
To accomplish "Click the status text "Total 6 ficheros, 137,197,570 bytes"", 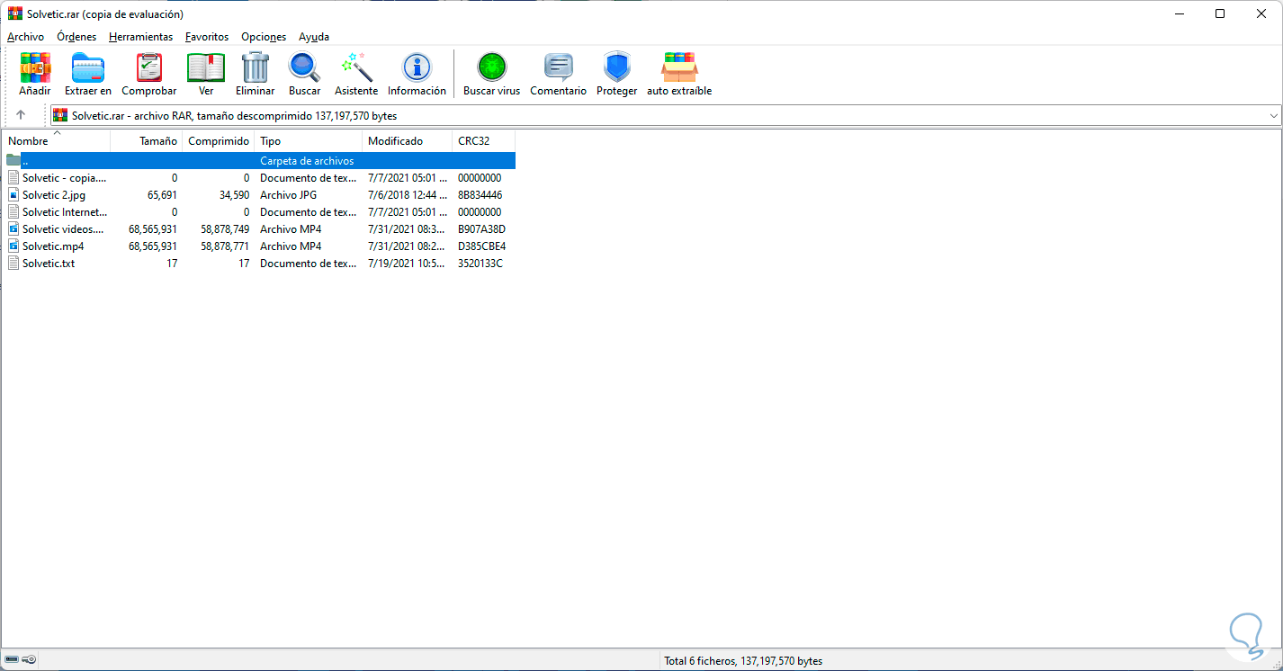I will coord(743,661).
